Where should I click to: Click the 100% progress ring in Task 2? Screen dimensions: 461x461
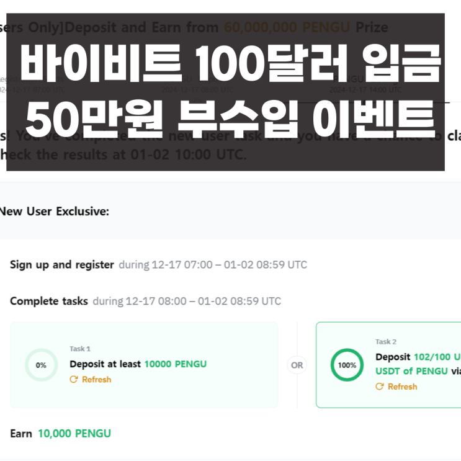point(347,365)
